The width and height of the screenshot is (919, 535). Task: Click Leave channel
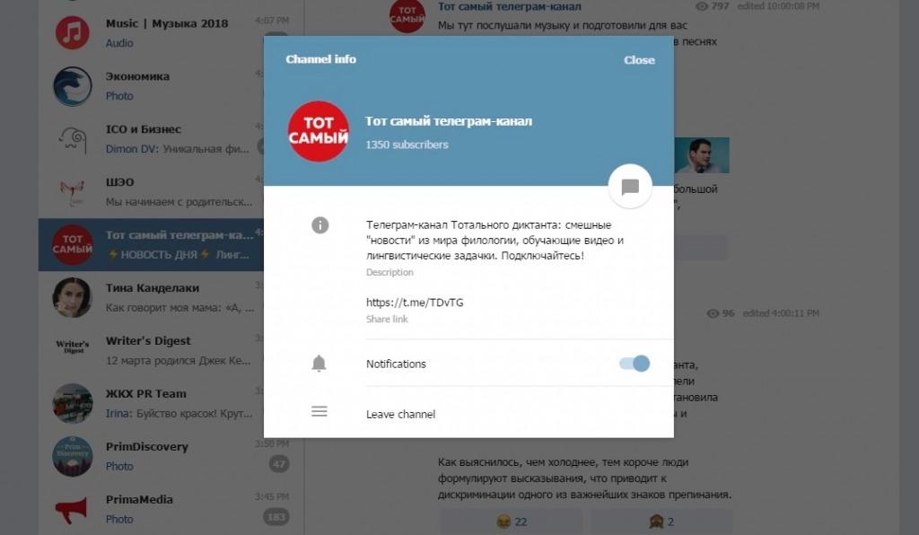(x=401, y=415)
